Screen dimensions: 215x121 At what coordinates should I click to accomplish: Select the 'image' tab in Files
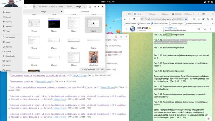pyautogui.click(x=43, y=12)
